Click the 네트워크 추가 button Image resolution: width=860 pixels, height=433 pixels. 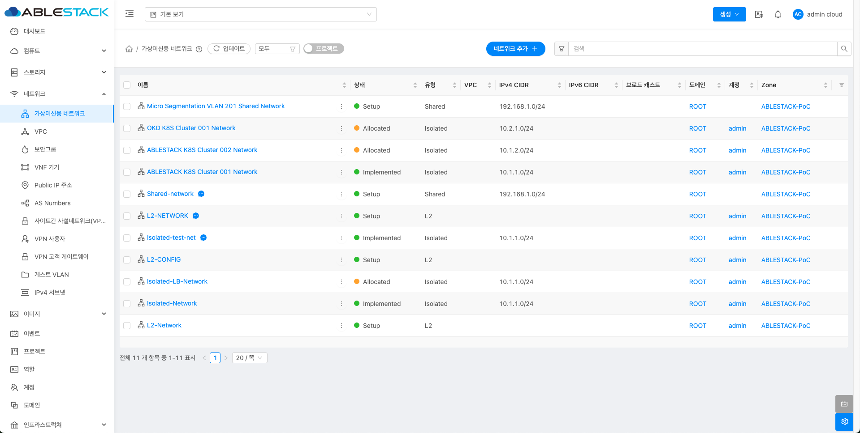coord(515,49)
